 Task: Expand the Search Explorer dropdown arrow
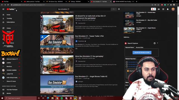(157, 43)
